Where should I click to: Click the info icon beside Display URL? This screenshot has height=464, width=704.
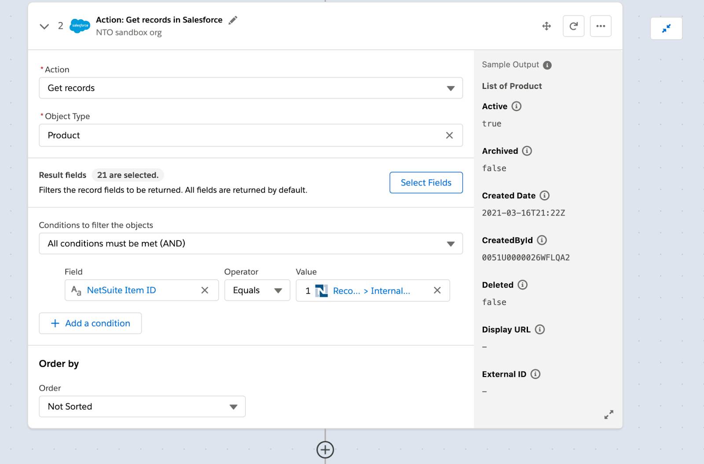tap(540, 329)
